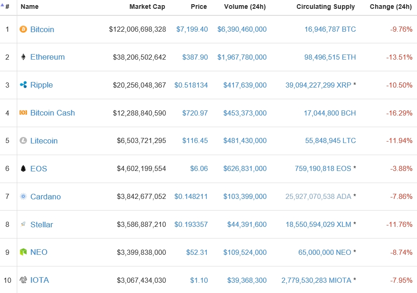Click the Ripple blue logo icon
The image size is (417, 293).
coord(23,85)
